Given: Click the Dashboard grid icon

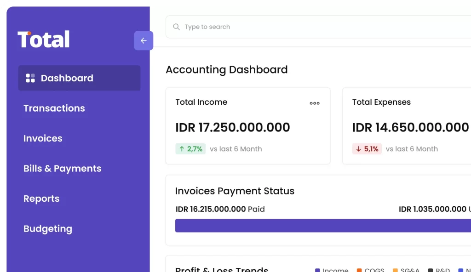Looking at the screenshot, I should click(30, 78).
